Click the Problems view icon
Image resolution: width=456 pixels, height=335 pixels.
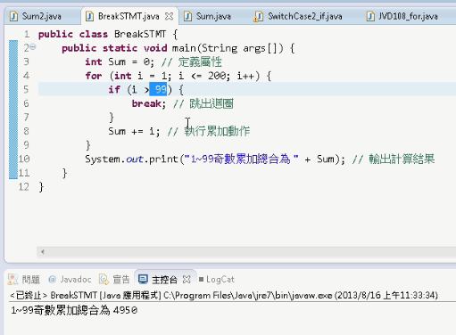tap(12, 280)
